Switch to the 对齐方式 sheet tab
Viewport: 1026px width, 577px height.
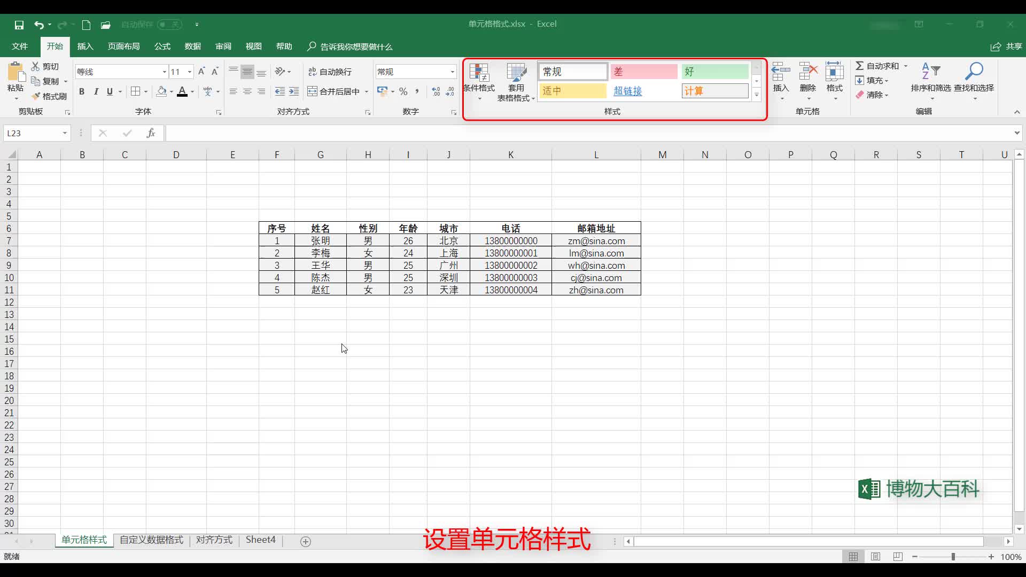[214, 540]
